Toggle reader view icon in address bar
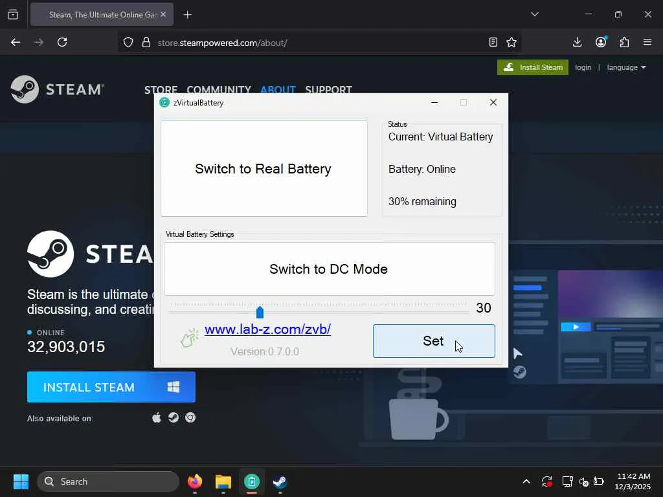663x497 pixels. [x=493, y=42]
